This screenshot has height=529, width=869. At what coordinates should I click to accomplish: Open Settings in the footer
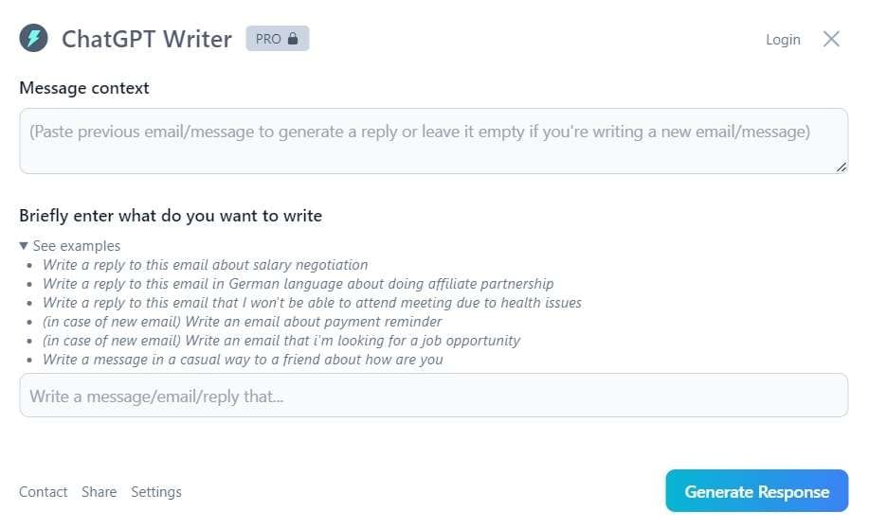pyautogui.click(x=156, y=492)
